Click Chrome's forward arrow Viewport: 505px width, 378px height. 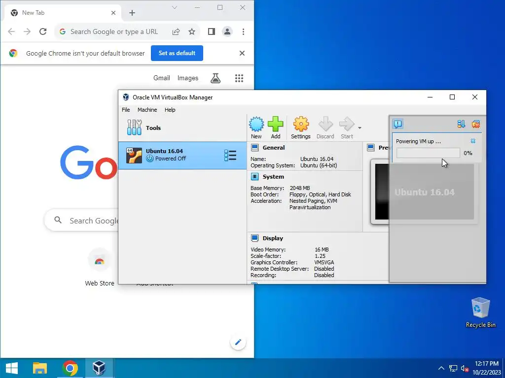pyautogui.click(x=27, y=31)
